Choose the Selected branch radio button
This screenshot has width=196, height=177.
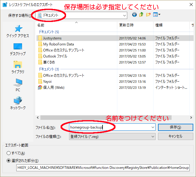(8, 160)
